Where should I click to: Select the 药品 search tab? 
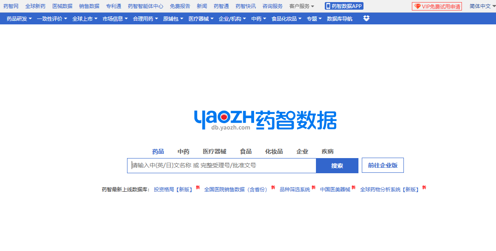(x=158, y=151)
